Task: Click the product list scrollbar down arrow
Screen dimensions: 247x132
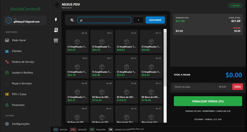Action: tap(165, 121)
